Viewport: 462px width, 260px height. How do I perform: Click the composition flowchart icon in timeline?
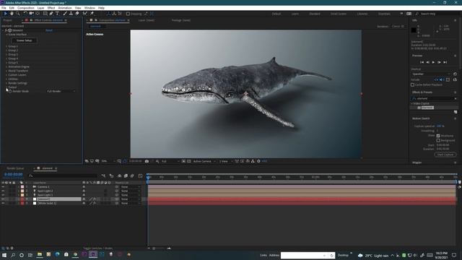[103, 175]
